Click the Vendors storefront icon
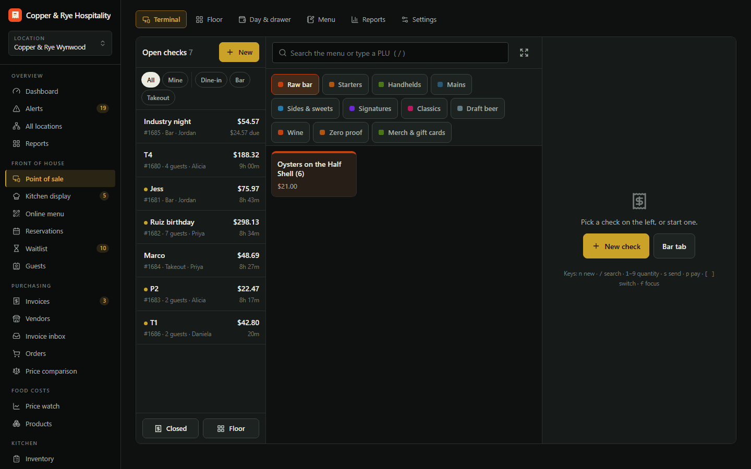Screen dimensions: 751x469 [x=16, y=318]
